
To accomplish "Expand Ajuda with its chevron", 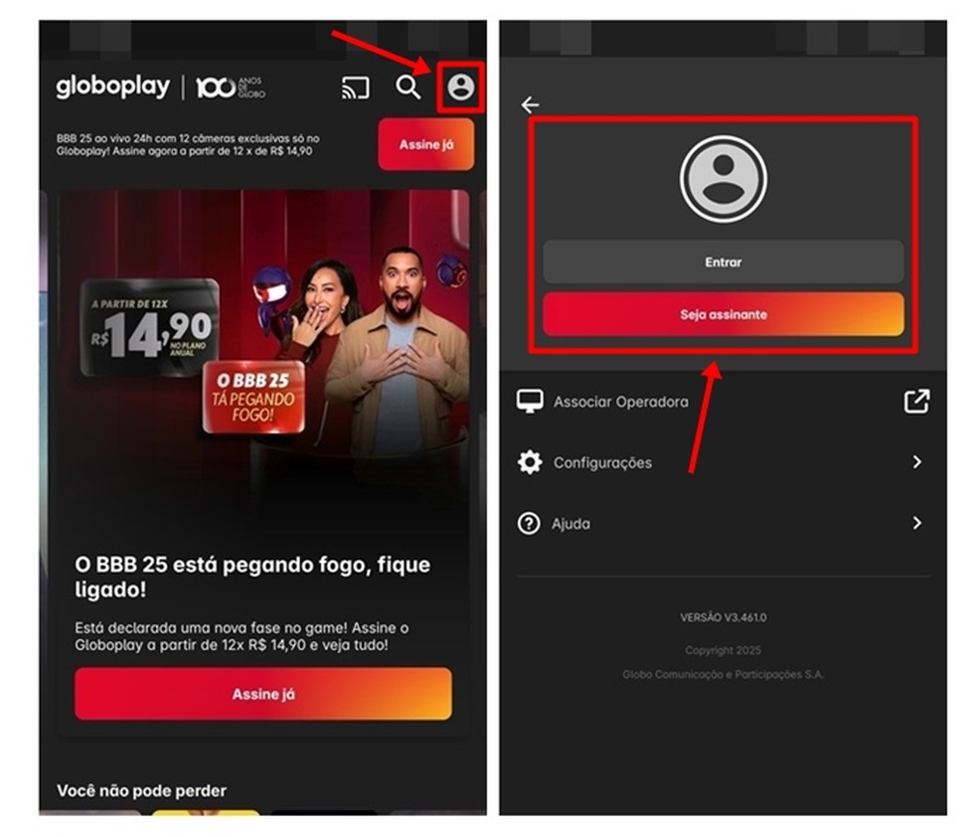I will [916, 523].
